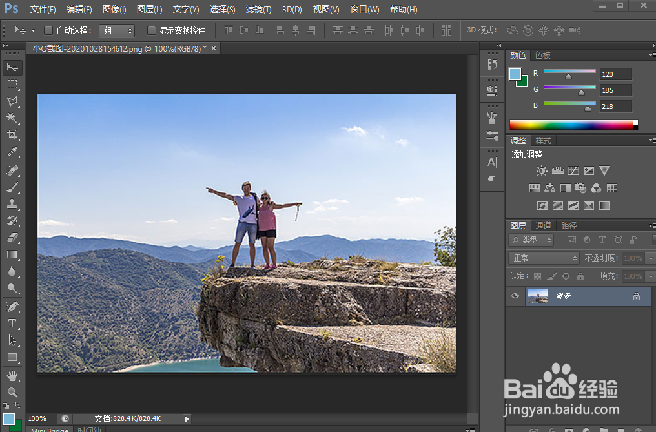
Task: Close the document tab
Action: 214,48
